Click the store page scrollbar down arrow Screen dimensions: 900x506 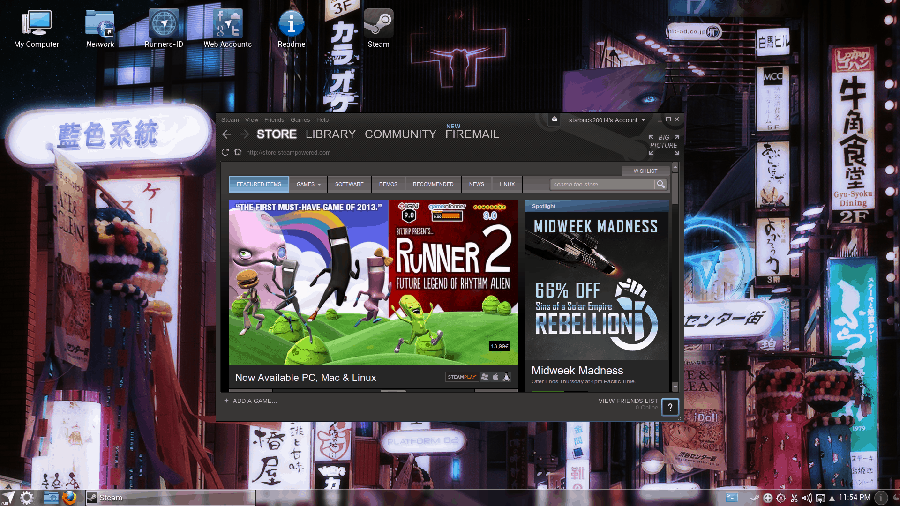675,387
